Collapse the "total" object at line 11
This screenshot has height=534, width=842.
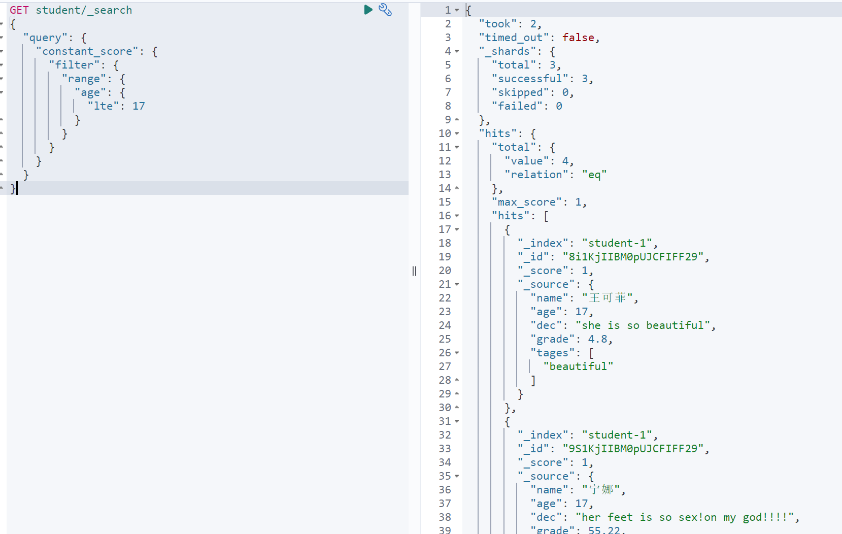457,147
